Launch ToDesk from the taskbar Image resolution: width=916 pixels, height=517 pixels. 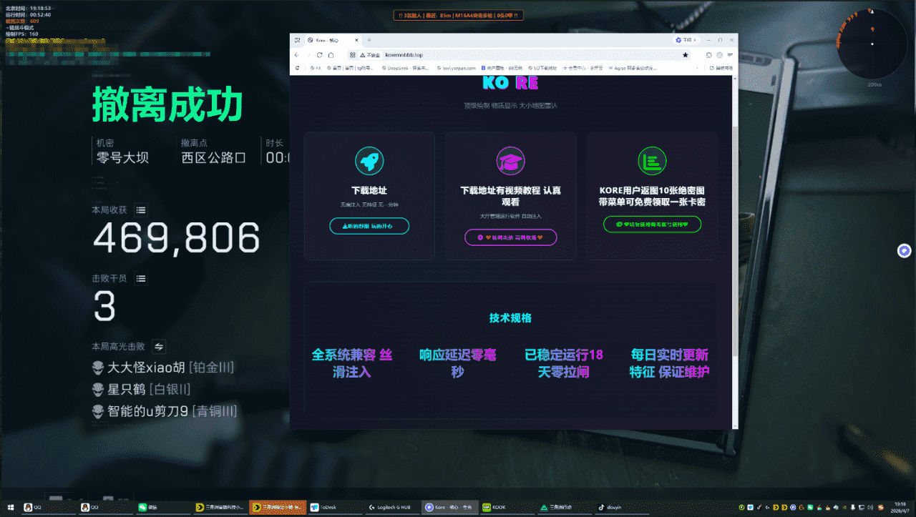[x=328, y=508]
